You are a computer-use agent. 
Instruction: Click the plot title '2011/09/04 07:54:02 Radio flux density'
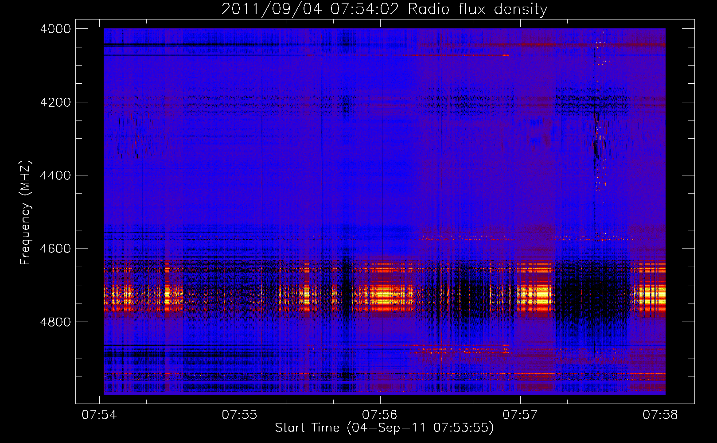pyautogui.click(x=384, y=9)
